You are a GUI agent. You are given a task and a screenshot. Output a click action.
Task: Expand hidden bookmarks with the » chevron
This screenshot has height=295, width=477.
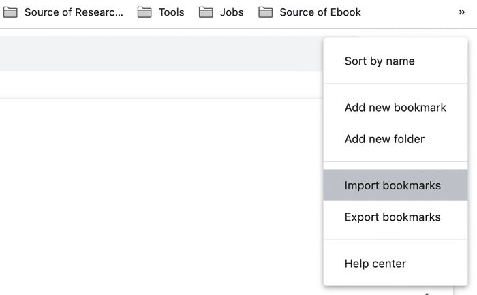(x=462, y=12)
